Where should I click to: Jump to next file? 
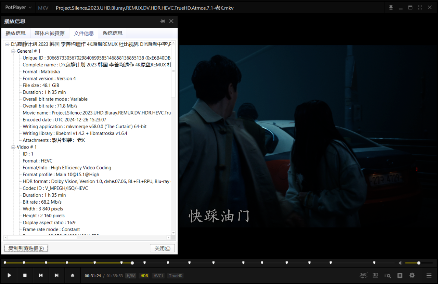tap(56, 275)
